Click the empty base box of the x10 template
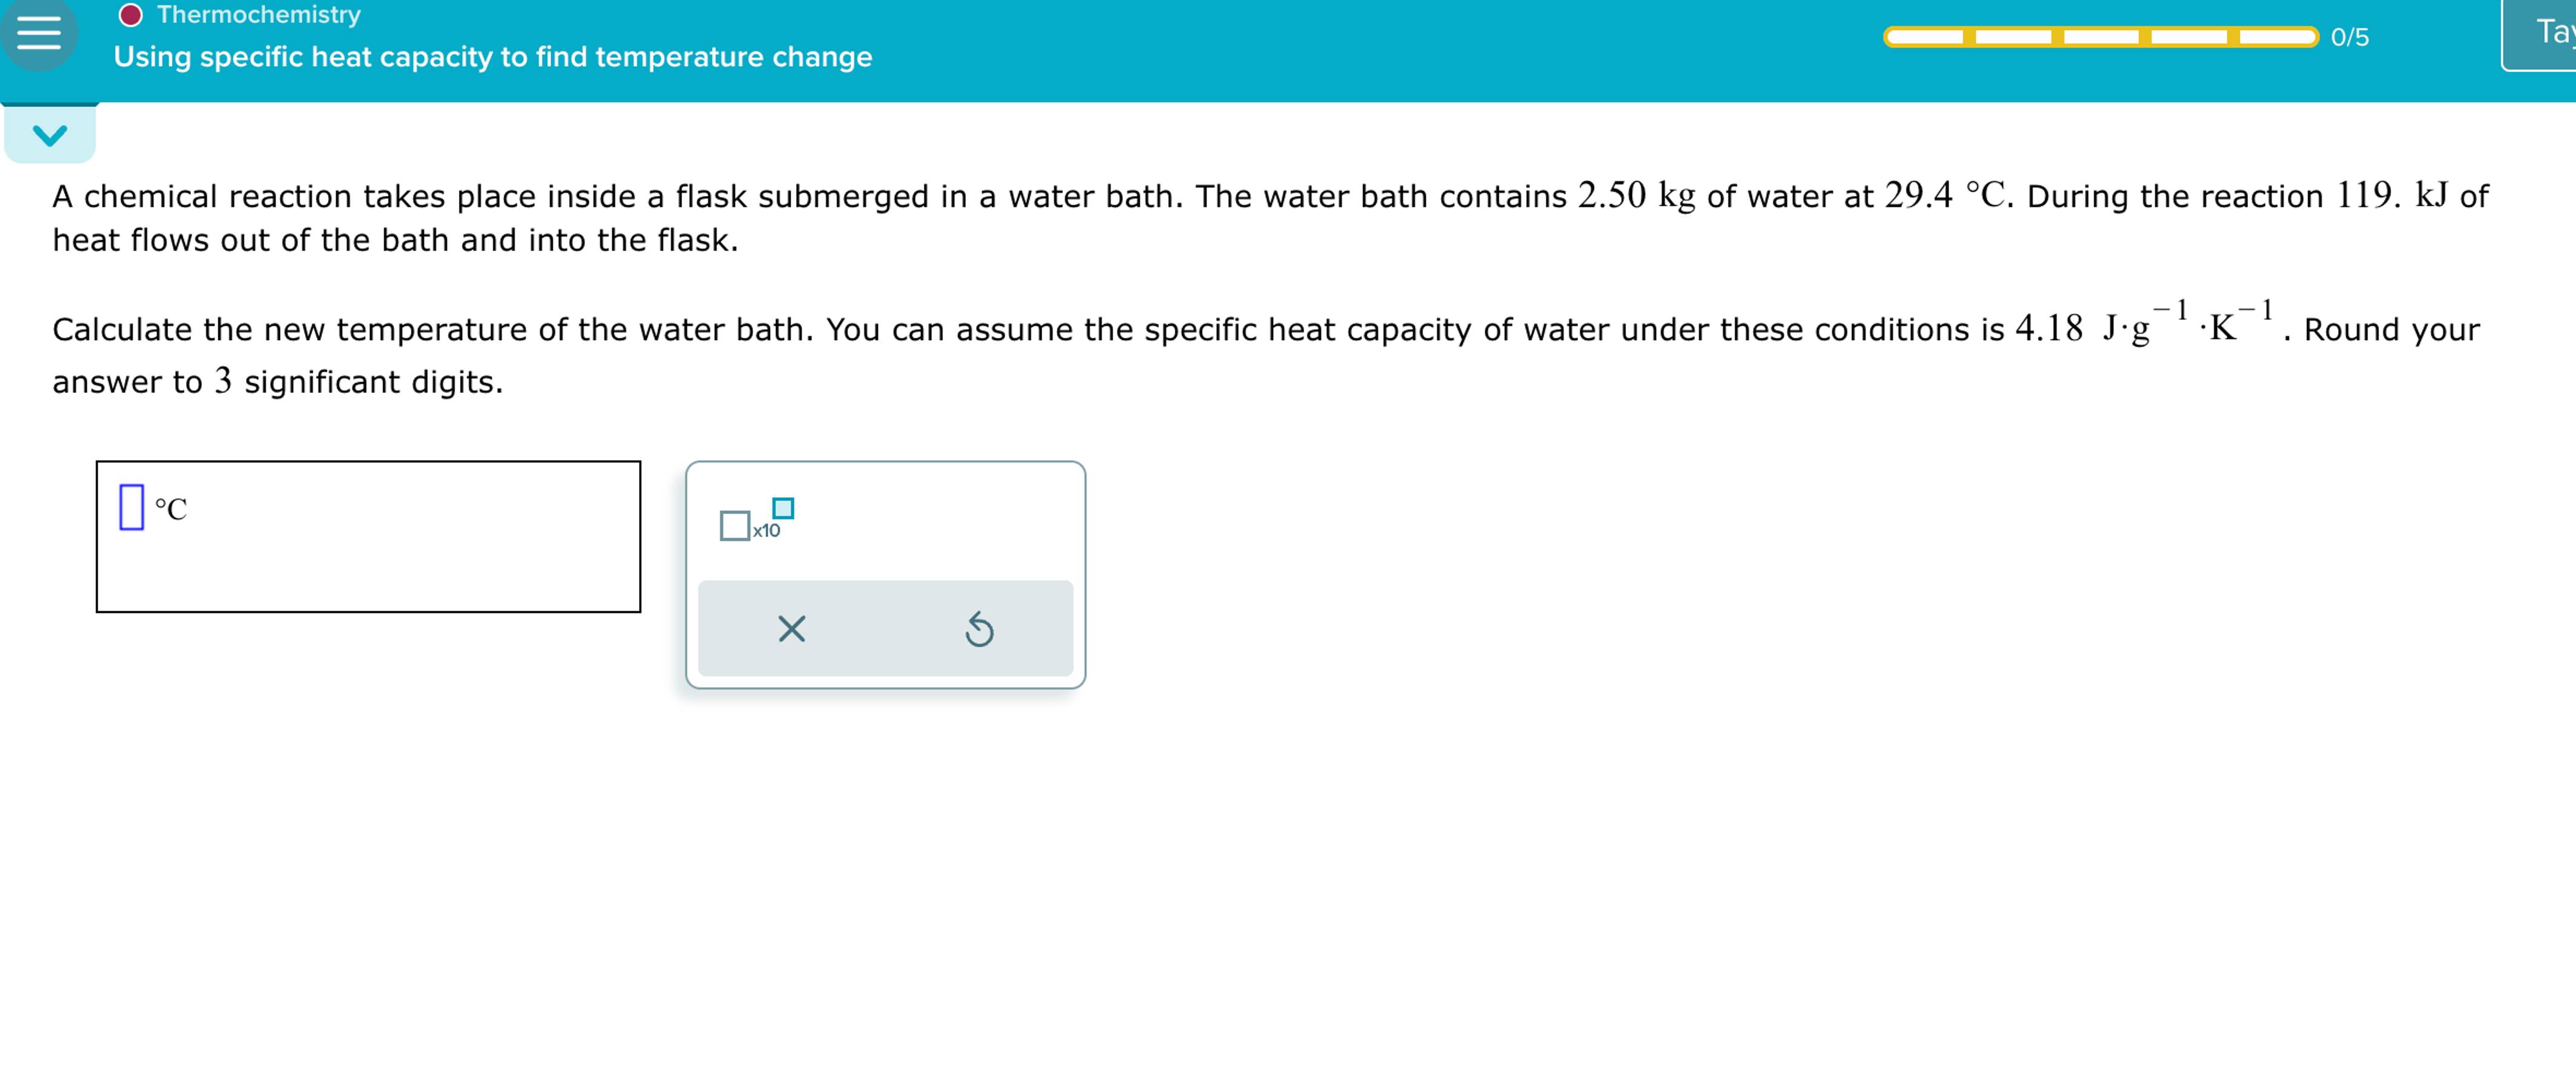The width and height of the screenshot is (2576, 1072). (735, 524)
